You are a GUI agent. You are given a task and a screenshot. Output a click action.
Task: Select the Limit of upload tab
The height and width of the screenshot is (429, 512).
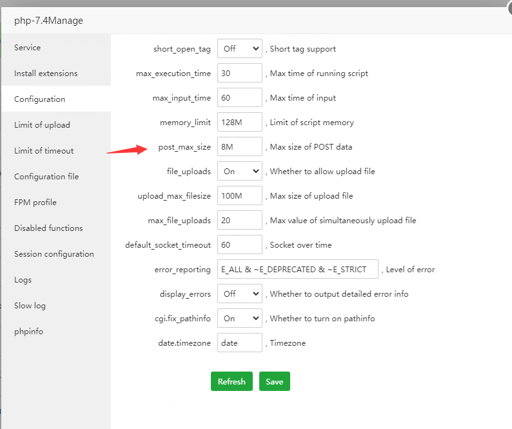click(x=42, y=125)
